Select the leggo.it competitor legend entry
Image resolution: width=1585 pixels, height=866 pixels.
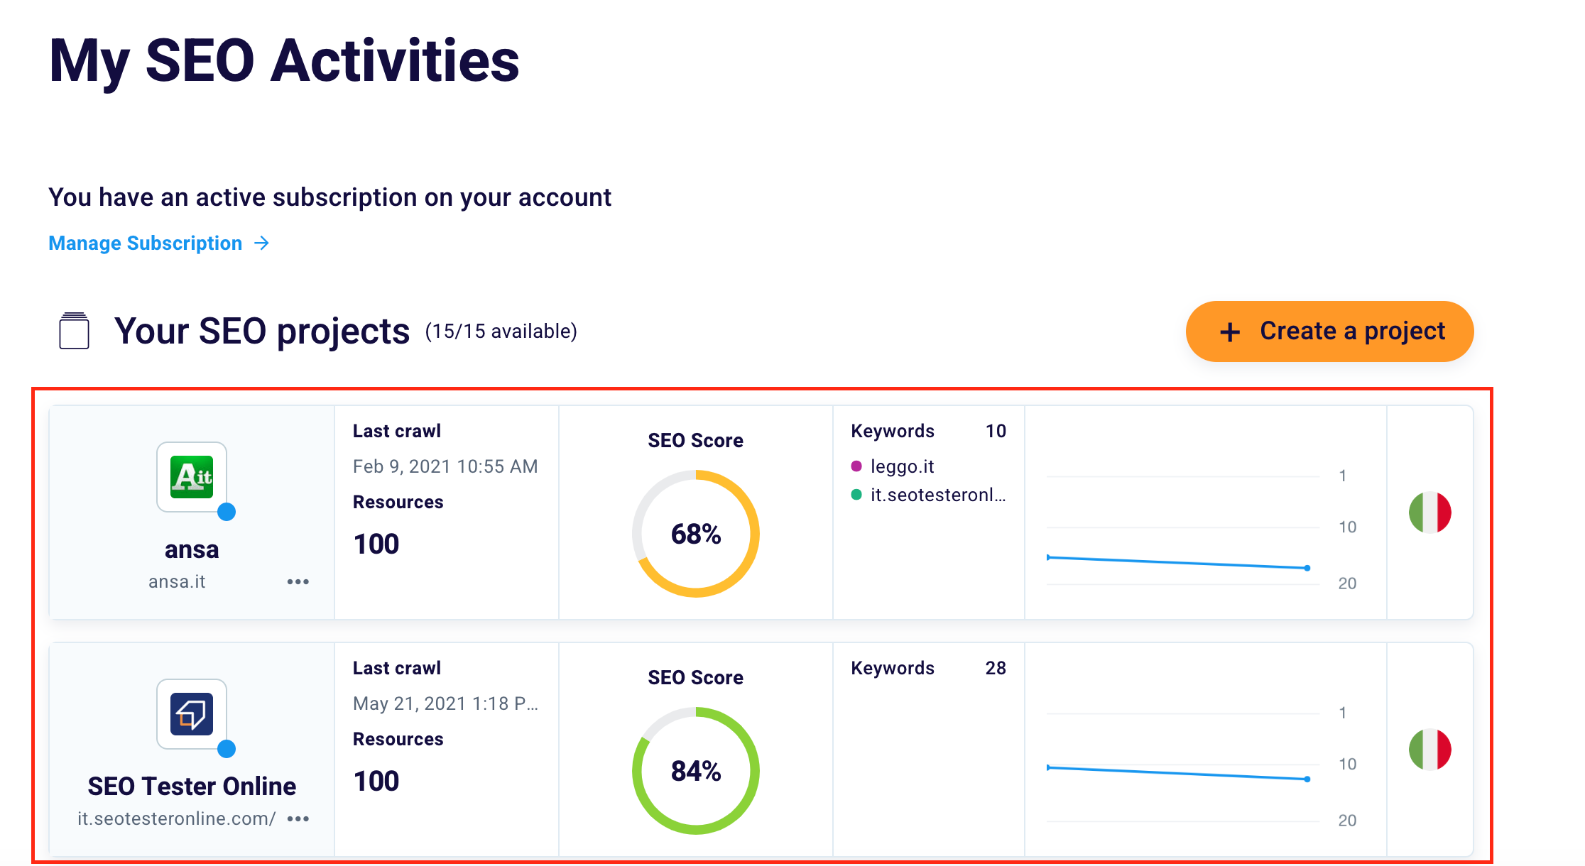902,466
